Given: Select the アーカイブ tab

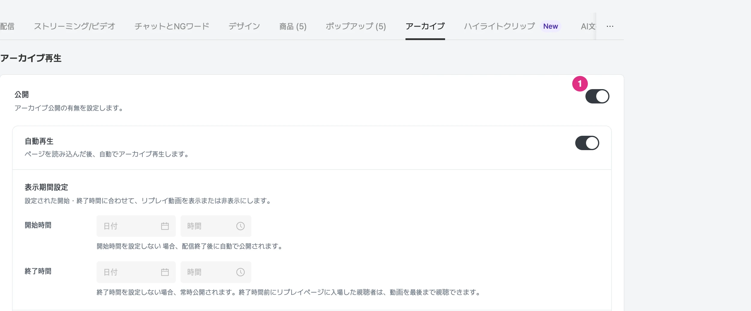Looking at the screenshot, I should pos(425,26).
